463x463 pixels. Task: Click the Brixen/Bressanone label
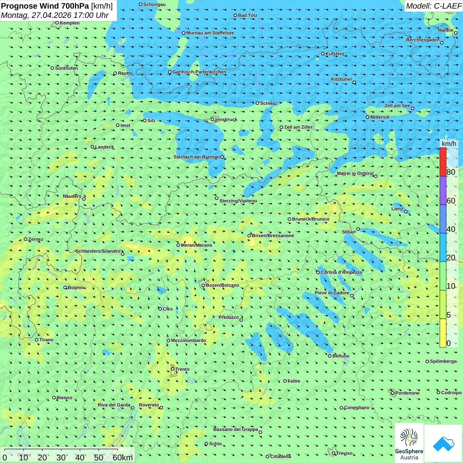[x=273, y=235]
